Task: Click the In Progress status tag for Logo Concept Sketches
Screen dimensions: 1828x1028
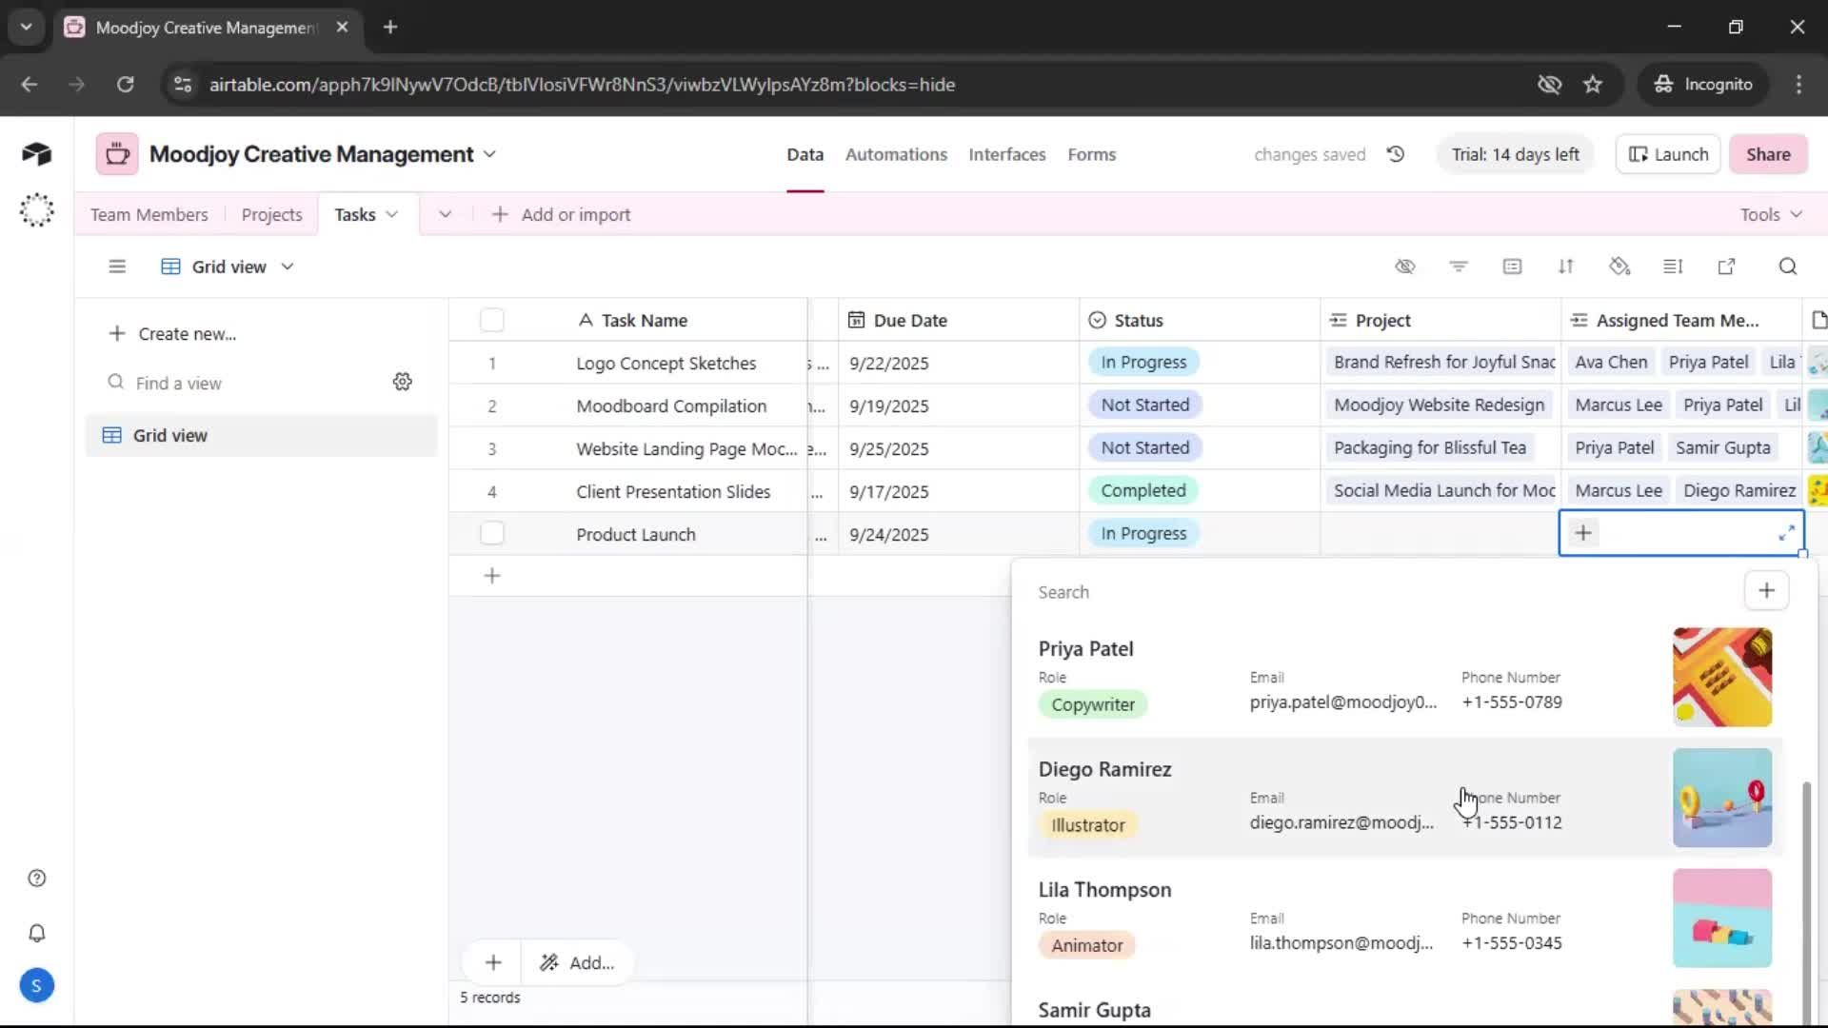Action: pos(1143,363)
